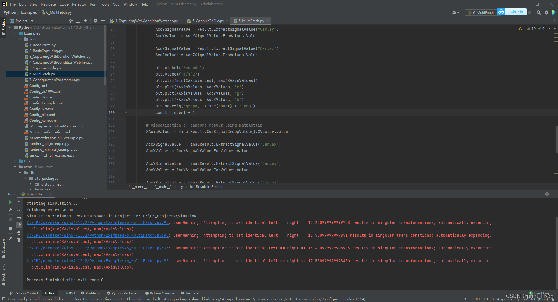Image resolution: width=558 pixels, height=302 pixels.
Task: Clear all console output with trash icon
Action: pos(19,240)
